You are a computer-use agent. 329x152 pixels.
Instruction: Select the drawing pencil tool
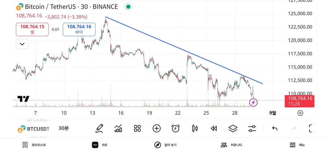point(99,128)
